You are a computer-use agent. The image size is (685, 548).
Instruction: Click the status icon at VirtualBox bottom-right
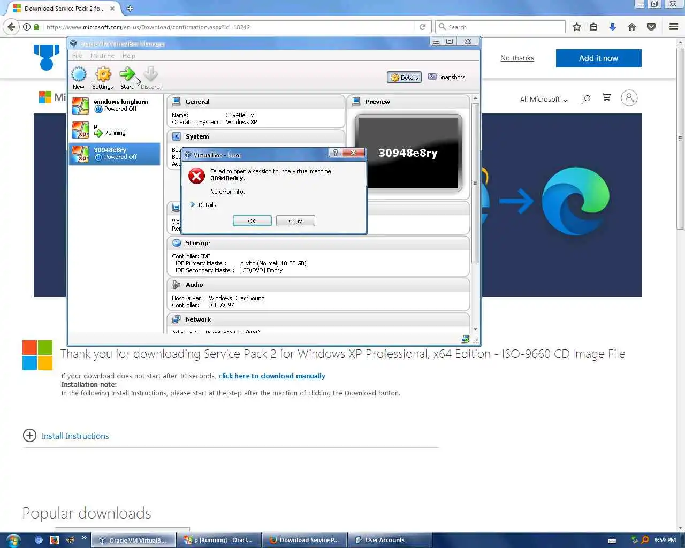pyautogui.click(x=465, y=339)
